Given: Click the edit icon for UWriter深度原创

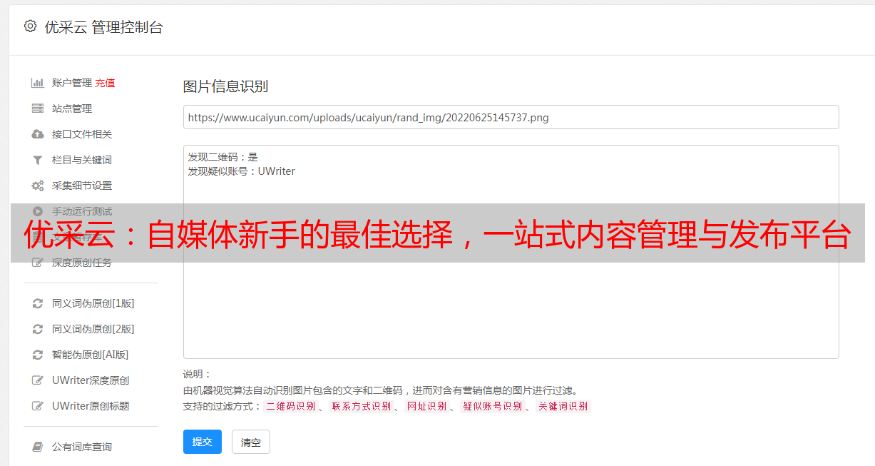Looking at the screenshot, I should (38, 380).
